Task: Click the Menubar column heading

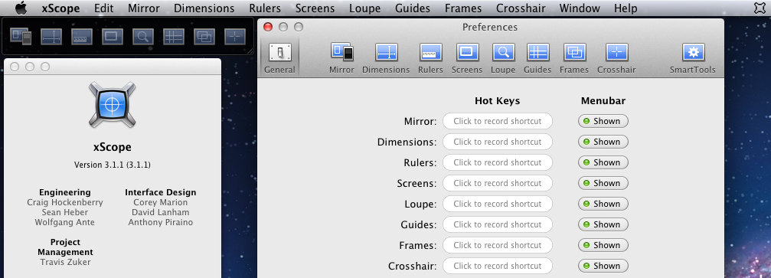Action: [x=603, y=101]
